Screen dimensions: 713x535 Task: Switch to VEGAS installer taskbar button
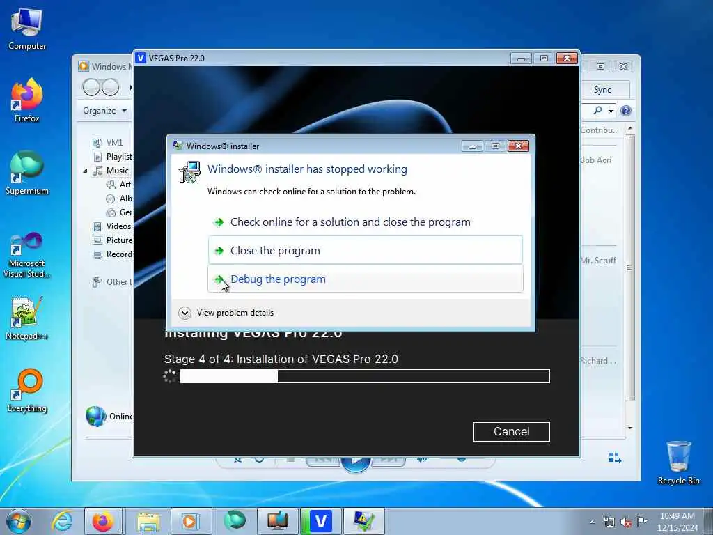tap(320, 521)
